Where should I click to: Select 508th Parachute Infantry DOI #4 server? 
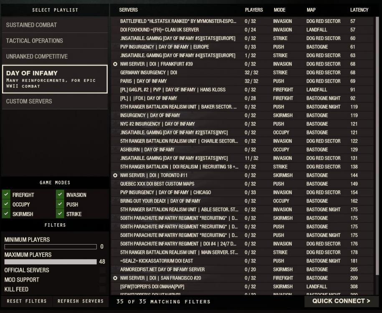(243, 244)
